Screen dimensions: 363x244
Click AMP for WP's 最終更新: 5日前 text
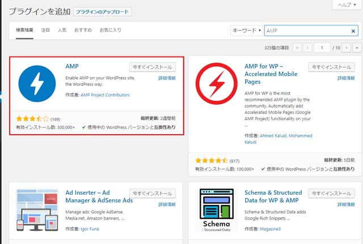pyautogui.click(x=339, y=160)
